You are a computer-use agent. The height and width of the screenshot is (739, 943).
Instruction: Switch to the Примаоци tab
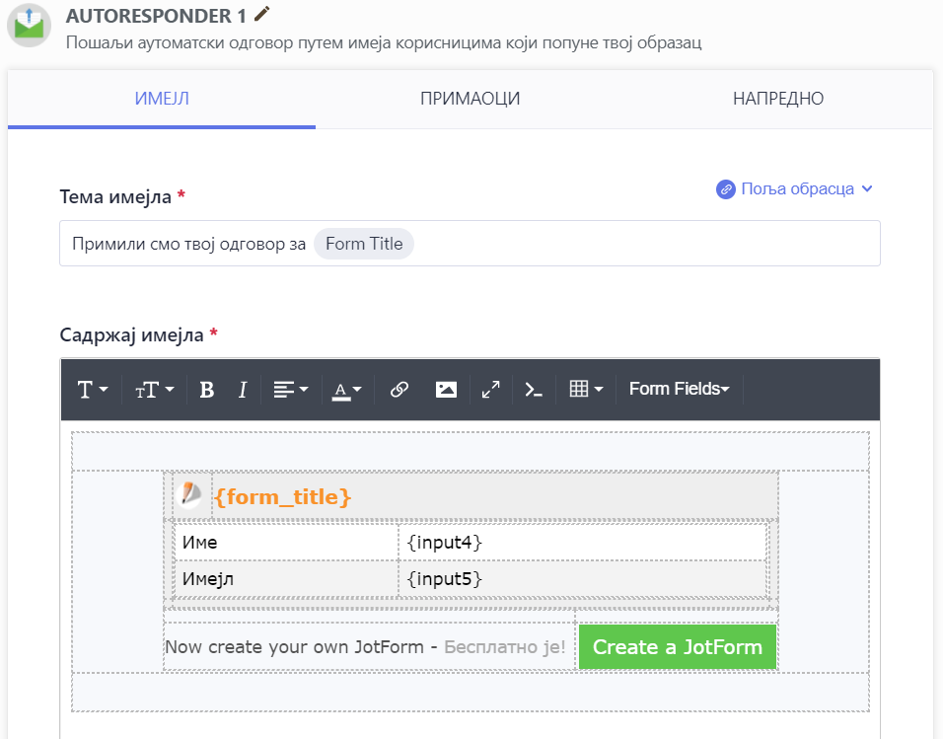(470, 99)
